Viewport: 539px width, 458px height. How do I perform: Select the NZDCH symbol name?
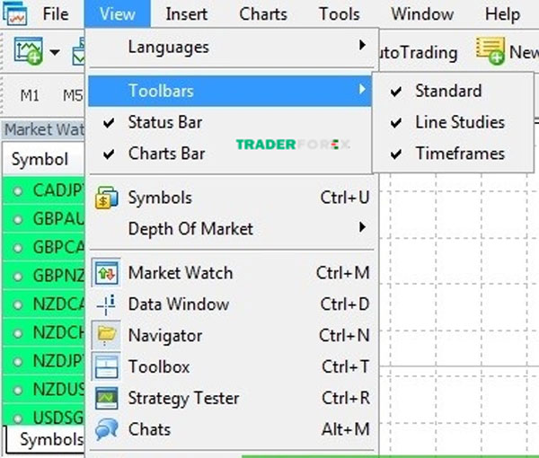click(58, 332)
